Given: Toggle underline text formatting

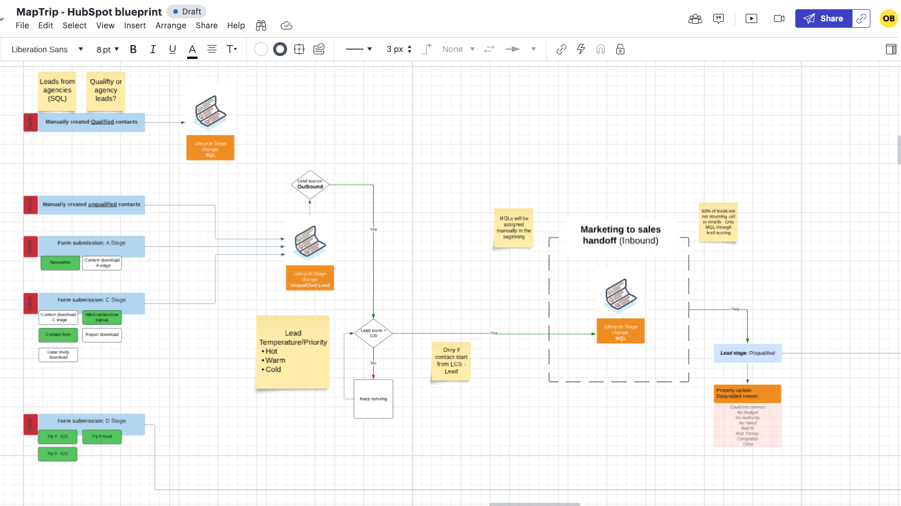Looking at the screenshot, I should [x=172, y=49].
